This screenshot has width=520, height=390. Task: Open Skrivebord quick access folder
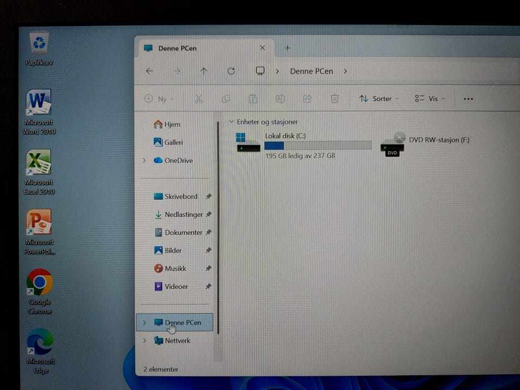pyautogui.click(x=175, y=196)
